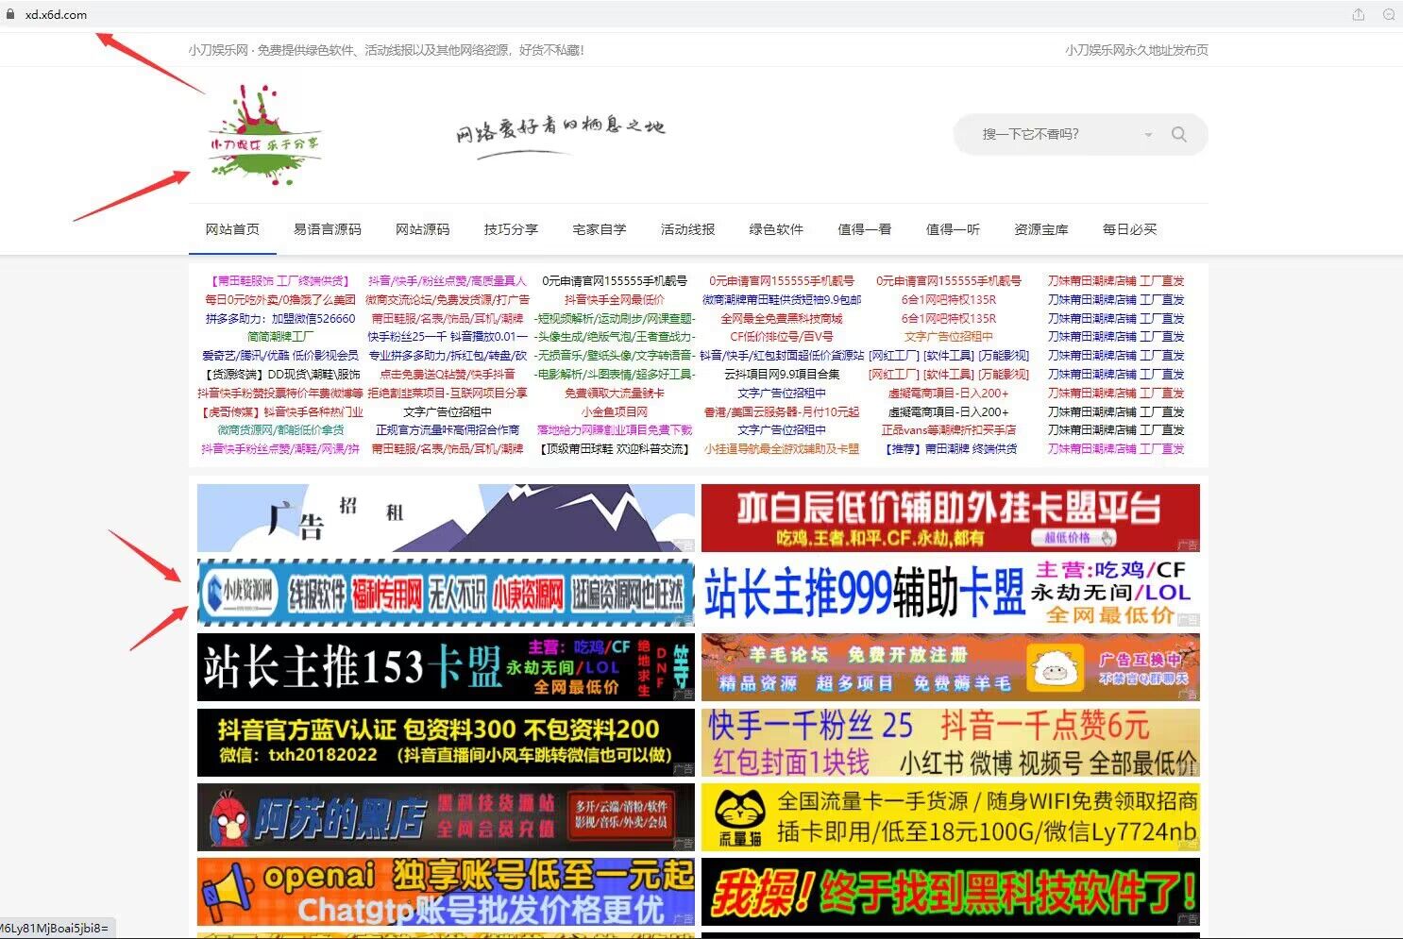Go to the 绿色软件 section
1403x939 pixels.
(x=776, y=229)
